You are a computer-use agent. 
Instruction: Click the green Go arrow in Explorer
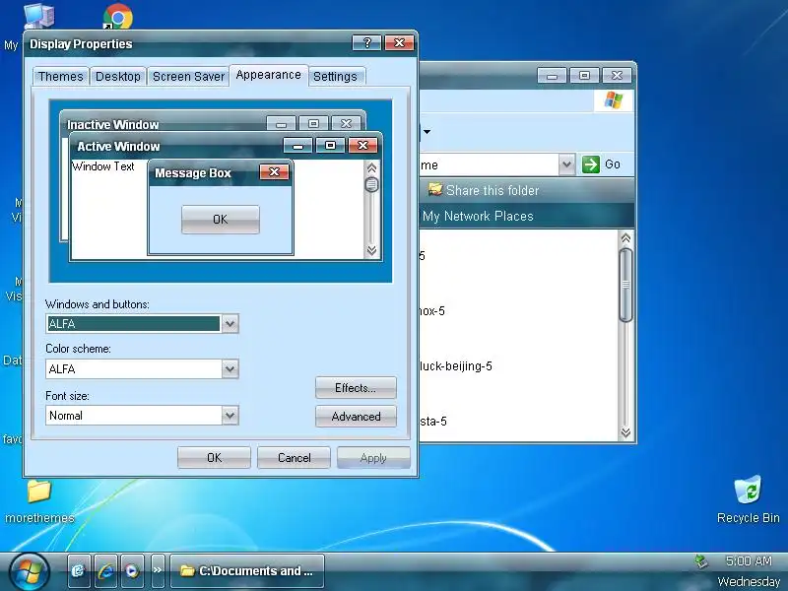[590, 164]
